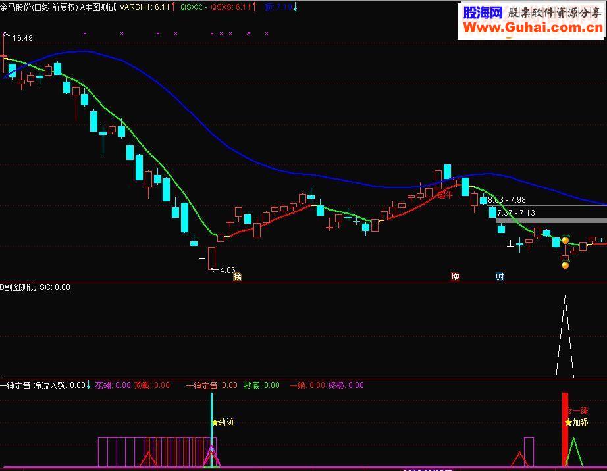Click the upper orange ball signal on the candle
This screenshot has width=607, height=471.
click(565, 240)
